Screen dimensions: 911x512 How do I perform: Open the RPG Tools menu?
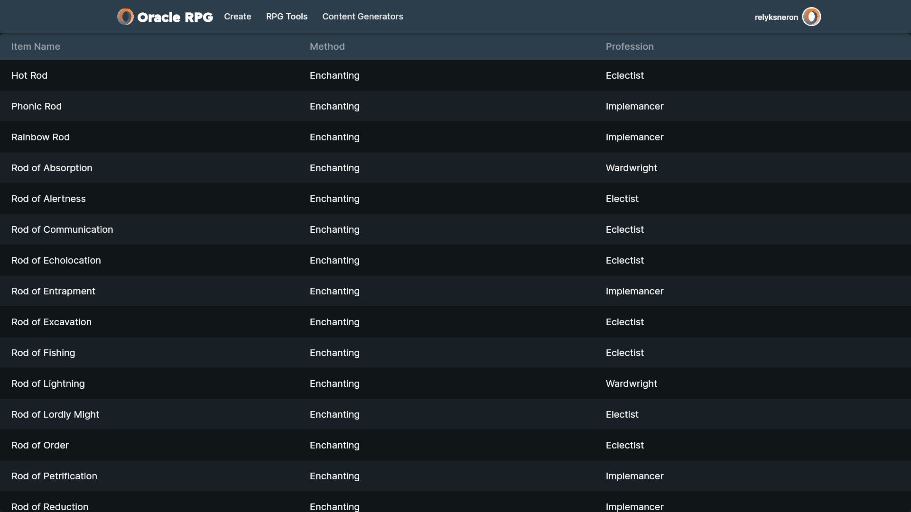[x=287, y=17]
